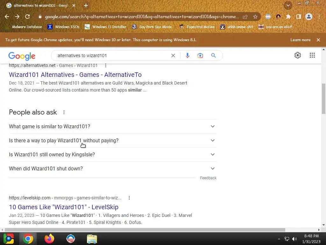The width and height of the screenshot is (326, 245).
Task: Open the blue circular logo taskbar app
Action: coord(70,239)
